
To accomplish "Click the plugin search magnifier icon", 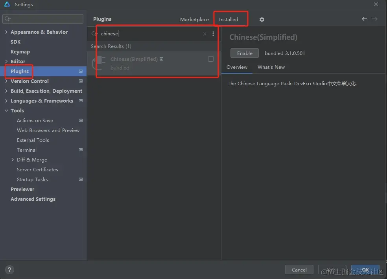I will [x=94, y=34].
